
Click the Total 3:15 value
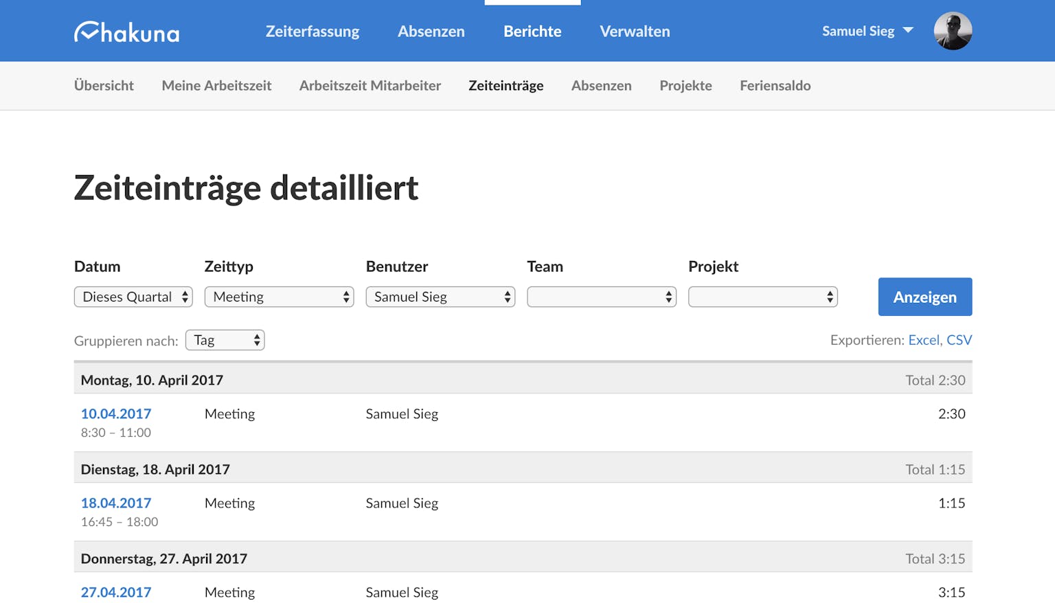point(935,558)
